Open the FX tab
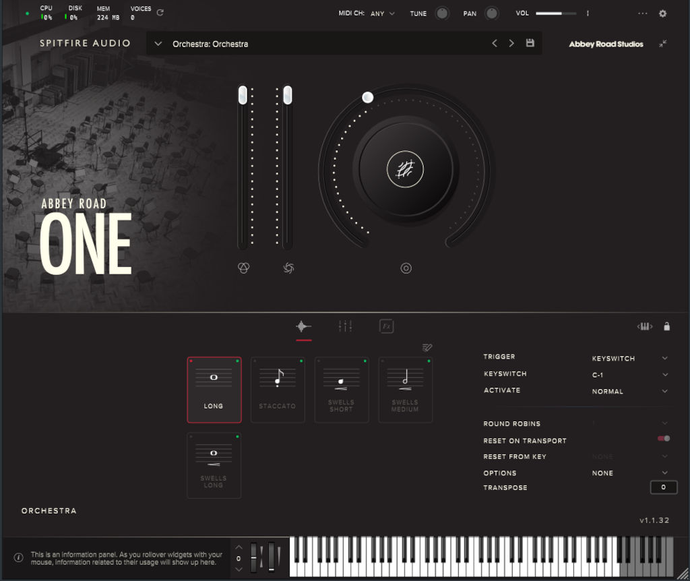Screen dimensions: 690x581 coord(386,326)
